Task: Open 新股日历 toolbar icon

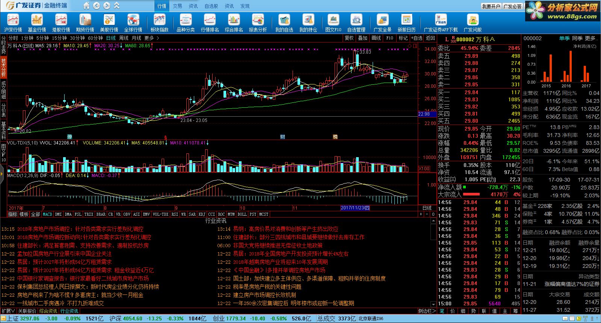Action: (x=406, y=23)
